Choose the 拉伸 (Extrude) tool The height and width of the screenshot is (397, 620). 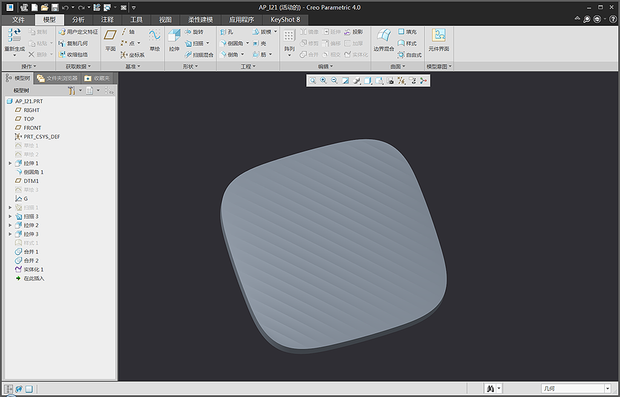tap(174, 40)
